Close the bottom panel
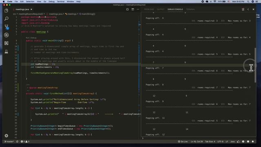Viewport: 261px width, 147px height. [253, 9]
